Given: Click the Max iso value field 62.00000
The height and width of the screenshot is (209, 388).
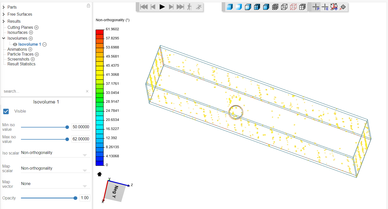Looking at the screenshot, I should coord(81,139).
